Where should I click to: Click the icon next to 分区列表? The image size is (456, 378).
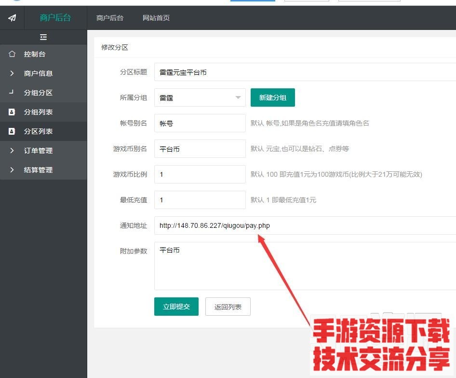pos(12,131)
